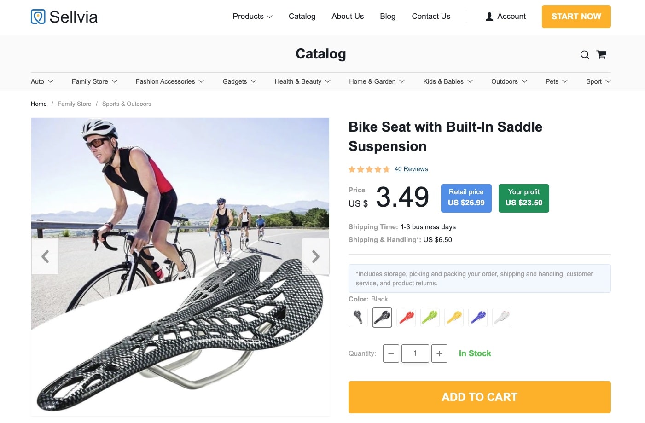Select the red saddle color option
This screenshot has width=645, height=423.
[x=406, y=317]
